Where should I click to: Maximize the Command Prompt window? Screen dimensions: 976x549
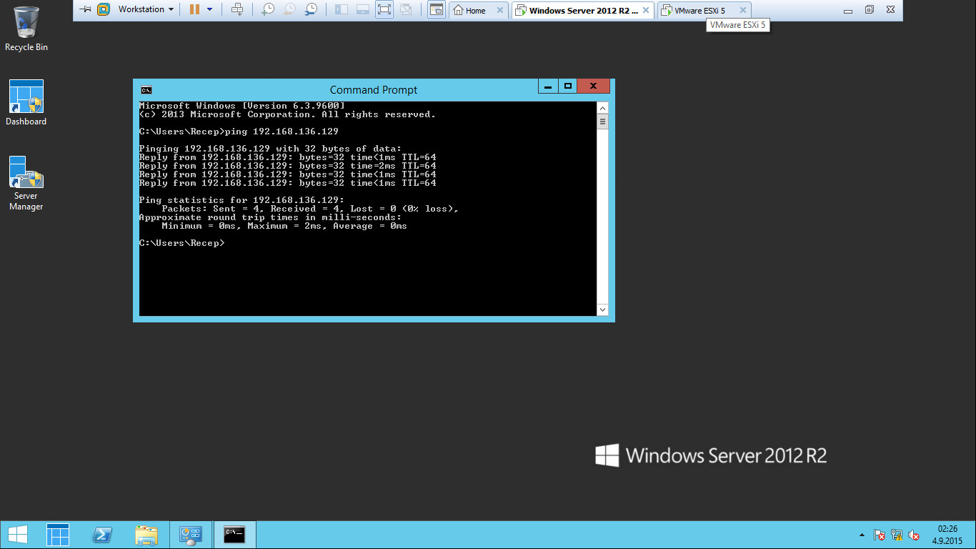point(568,86)
